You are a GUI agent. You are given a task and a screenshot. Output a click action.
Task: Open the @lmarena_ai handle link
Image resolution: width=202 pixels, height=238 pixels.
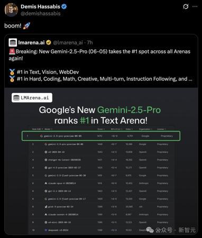point(68,42)
